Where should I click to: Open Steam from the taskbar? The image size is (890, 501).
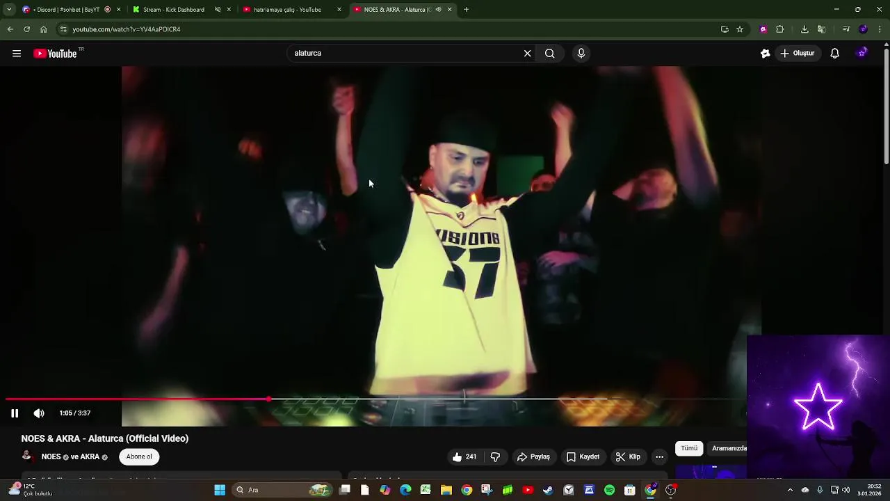point(549,490)
